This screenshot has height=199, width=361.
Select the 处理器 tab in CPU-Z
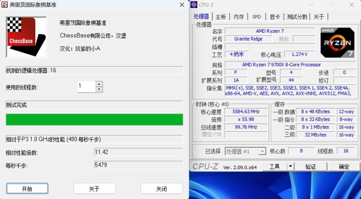pos(201,16)
